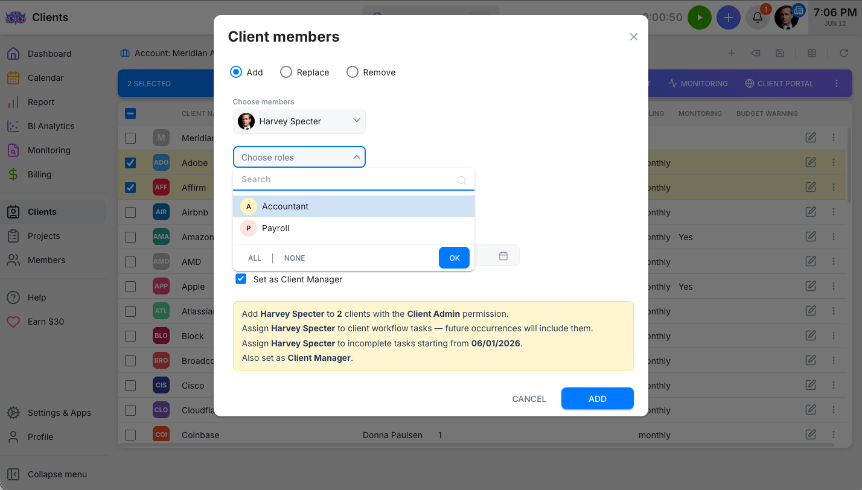Open the Harvey Specter members dropdown
Screen dimensions: 862x490
[299, 121]
